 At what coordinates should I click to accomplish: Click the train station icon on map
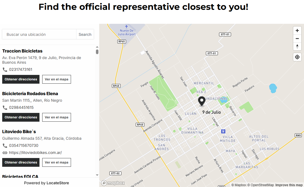pyautogui.click(x=223, y=131)
